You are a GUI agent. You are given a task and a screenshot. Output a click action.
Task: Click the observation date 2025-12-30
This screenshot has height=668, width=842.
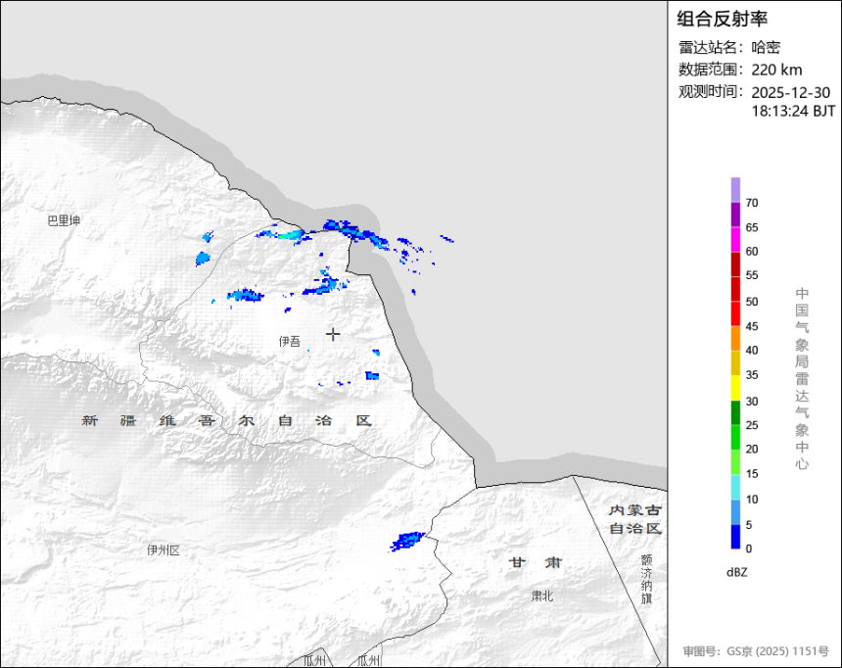(x=790, y=92)
